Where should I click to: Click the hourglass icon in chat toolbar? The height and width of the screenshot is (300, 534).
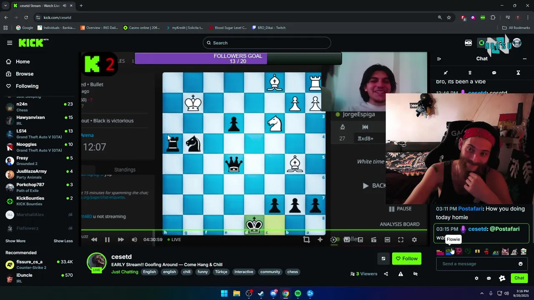(518, 73)
